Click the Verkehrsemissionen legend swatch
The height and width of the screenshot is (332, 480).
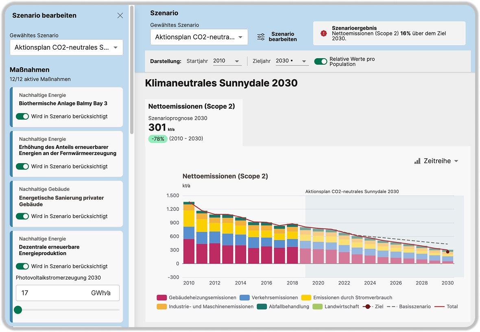[244, 298]
